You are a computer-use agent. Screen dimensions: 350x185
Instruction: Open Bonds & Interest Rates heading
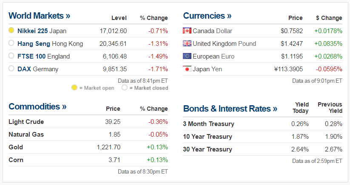230,109
